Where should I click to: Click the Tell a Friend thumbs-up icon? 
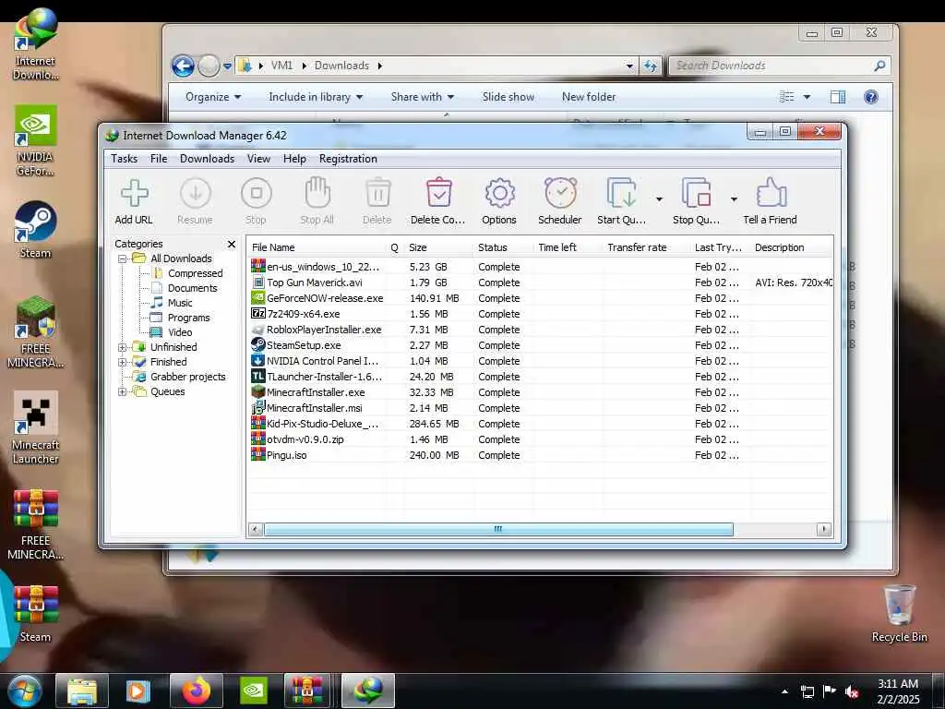click(771, 200)
